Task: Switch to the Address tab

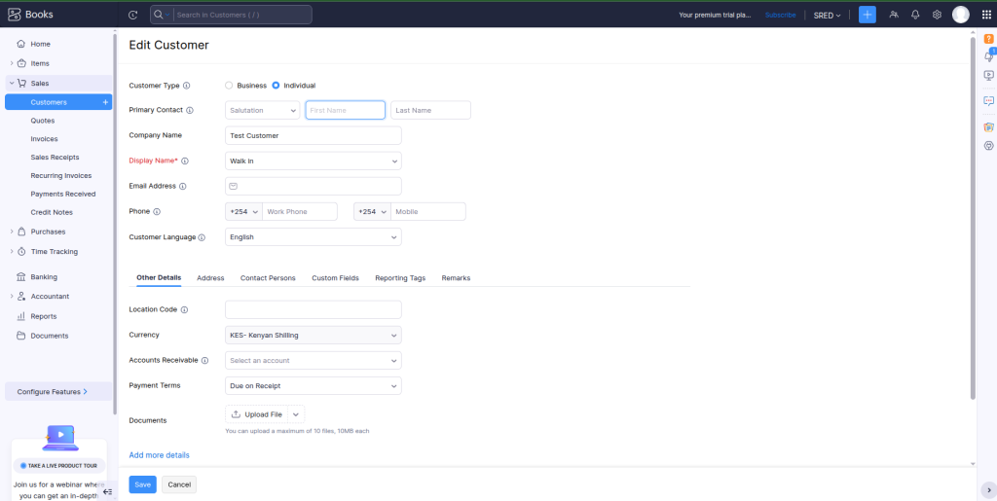Action: 210,278
